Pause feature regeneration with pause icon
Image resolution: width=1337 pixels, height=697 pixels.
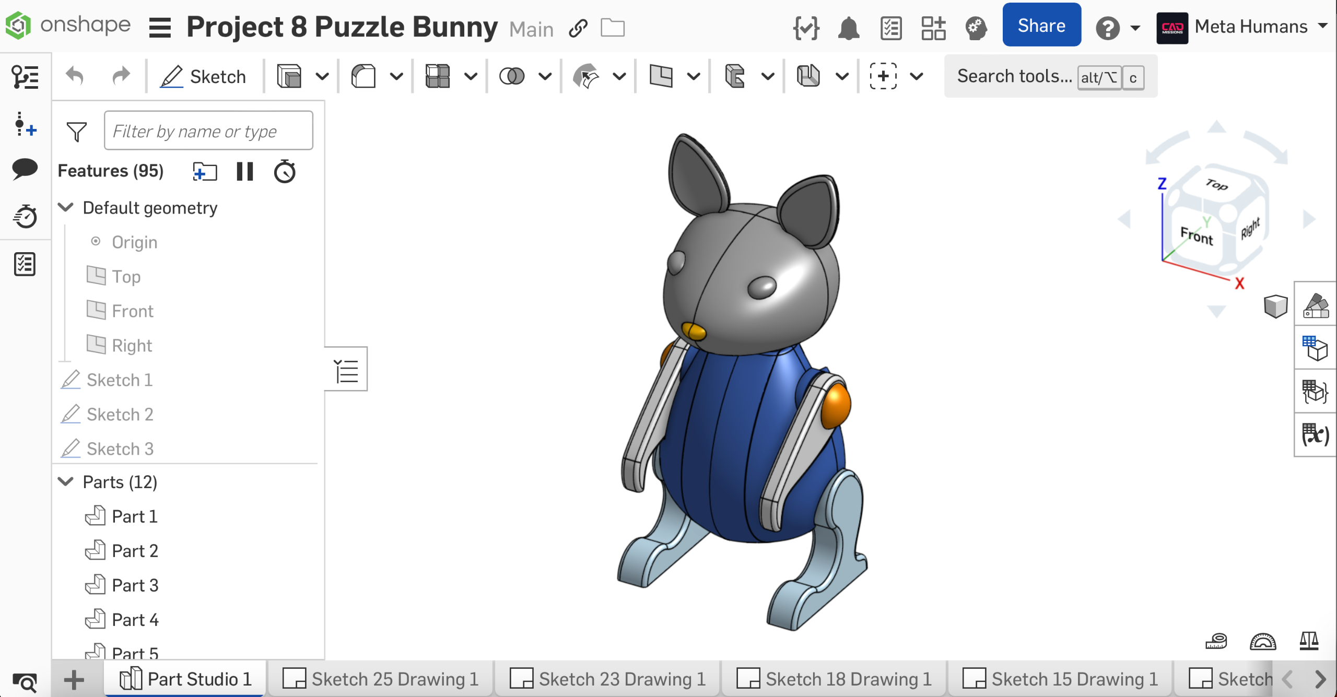click(244, 171)
